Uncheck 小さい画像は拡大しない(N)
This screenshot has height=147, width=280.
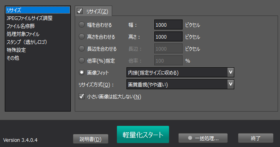tap(82, 96)
